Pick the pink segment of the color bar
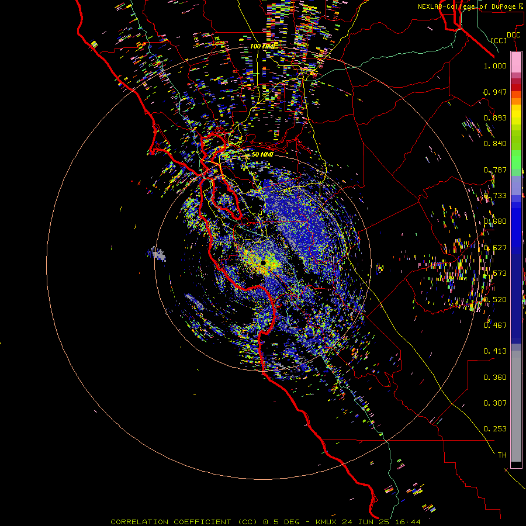Screen dimensions: 526x526 (516, 62)
